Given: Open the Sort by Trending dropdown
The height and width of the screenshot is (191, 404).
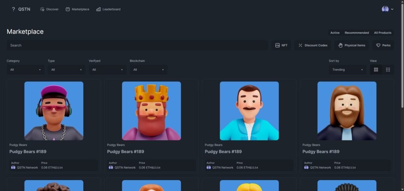Looking at the screenshot, I should click(x=347, y=70).
